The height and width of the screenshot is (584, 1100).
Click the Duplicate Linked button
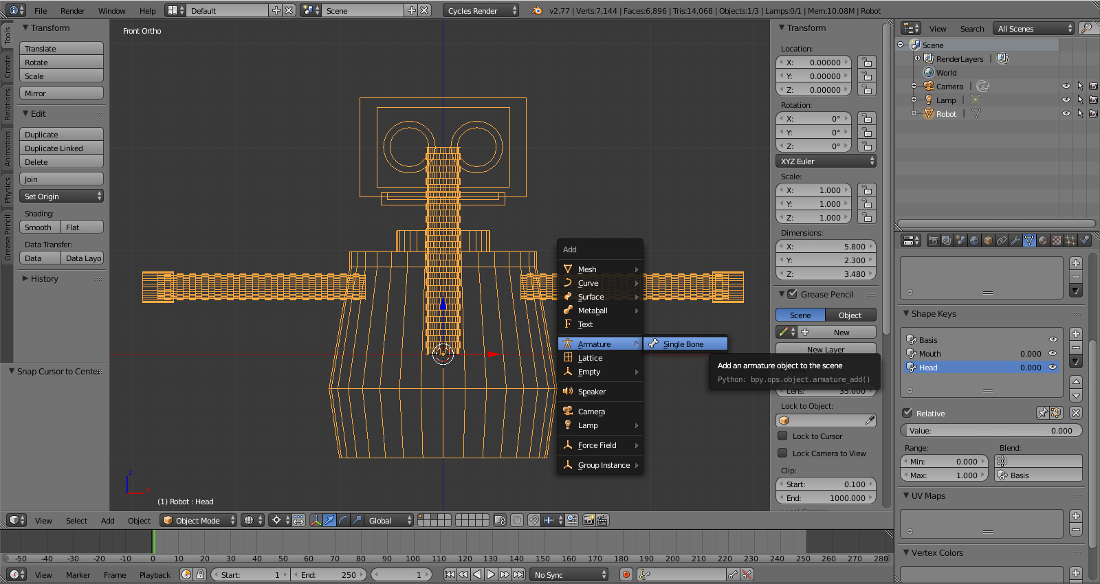tap(62, 148)
